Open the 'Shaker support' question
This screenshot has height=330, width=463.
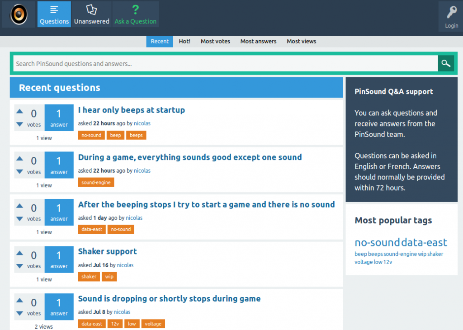click(x=108, y=251)
